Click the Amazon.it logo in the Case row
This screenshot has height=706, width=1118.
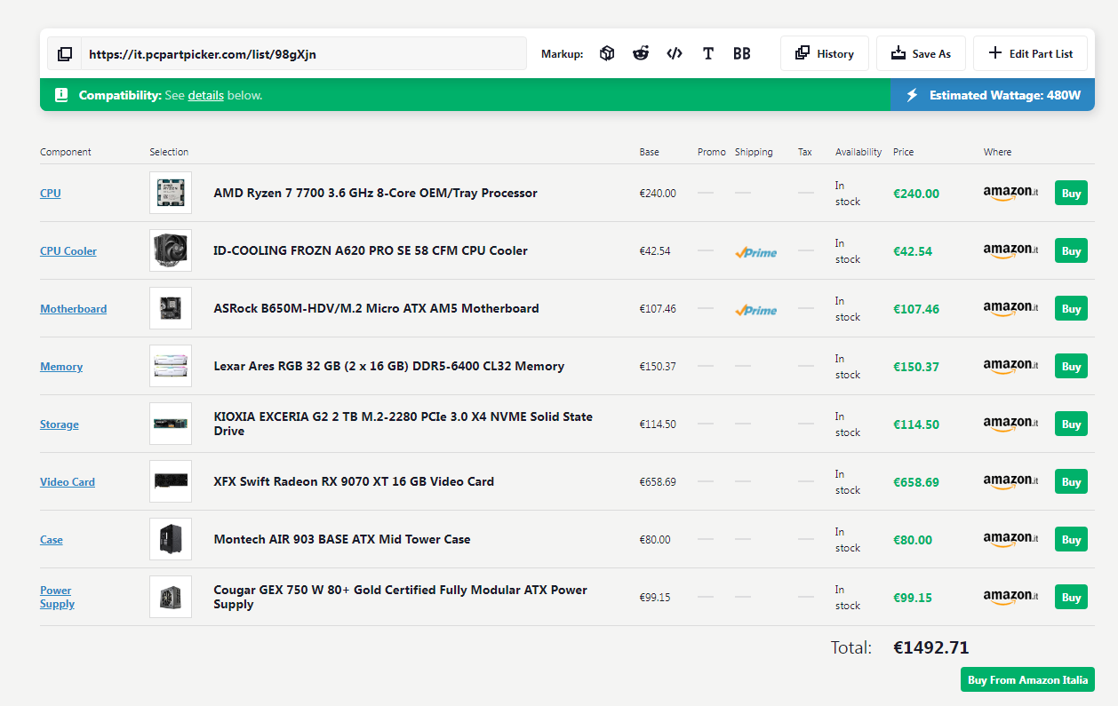[x=1010, y=540]
